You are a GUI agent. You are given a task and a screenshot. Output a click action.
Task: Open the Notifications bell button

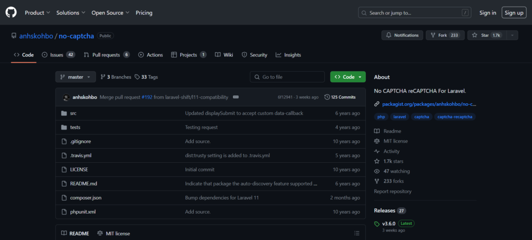(x=402, y=35)
